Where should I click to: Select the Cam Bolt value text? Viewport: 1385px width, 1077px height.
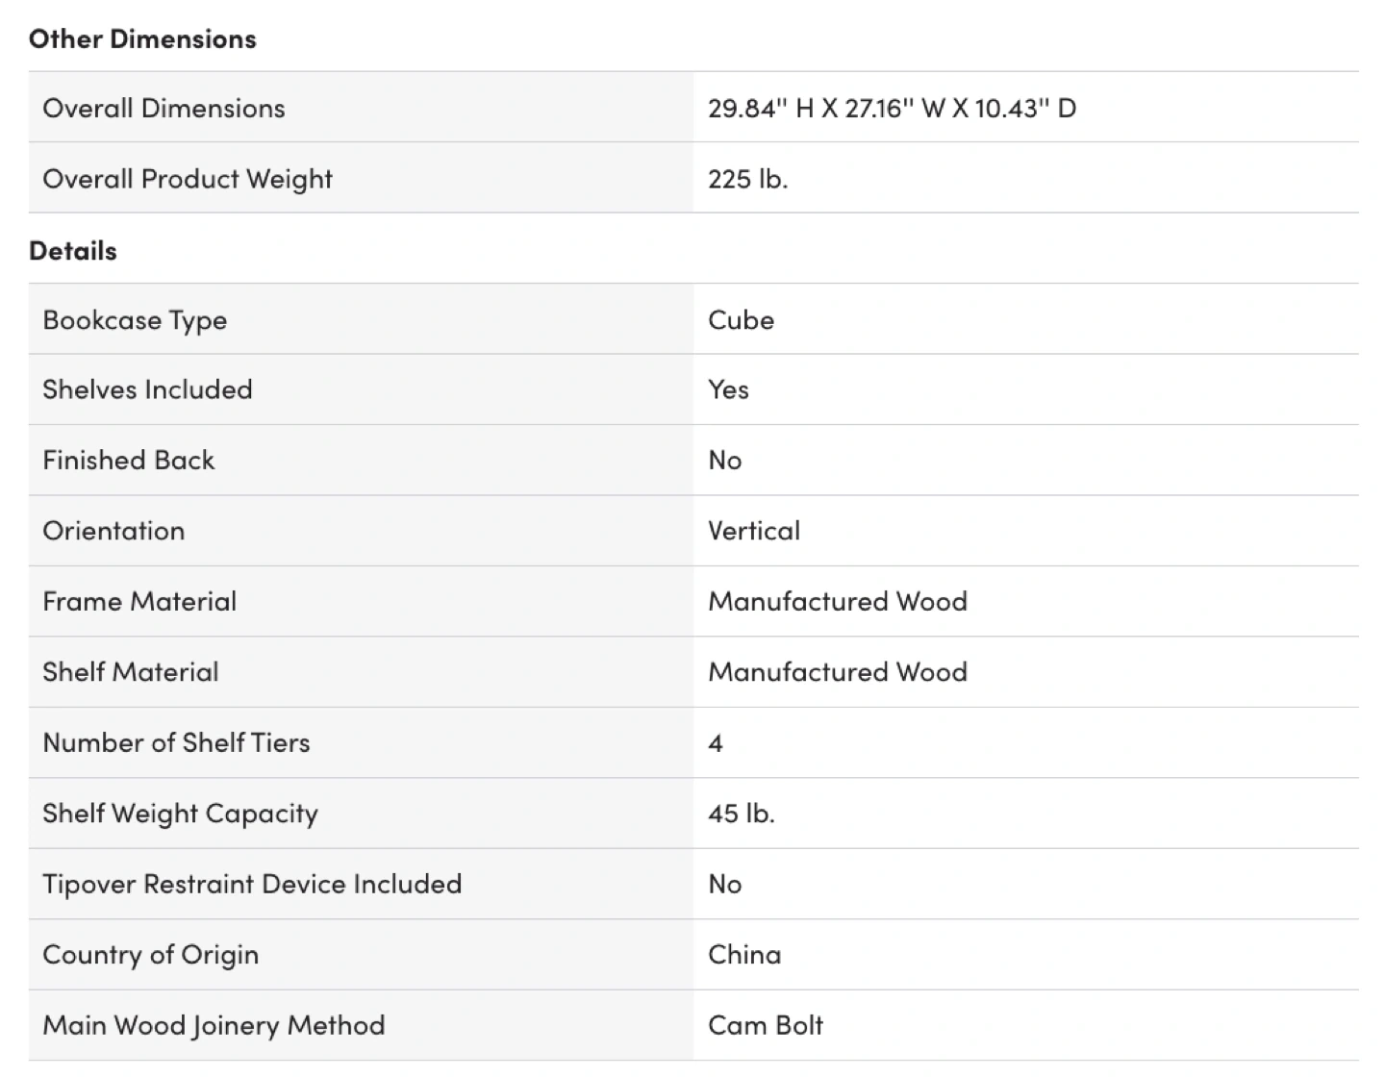click(766, 1025)
